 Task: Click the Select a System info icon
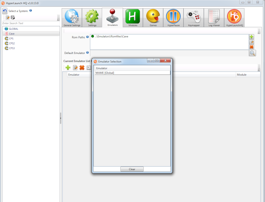[x=31, y=11]
